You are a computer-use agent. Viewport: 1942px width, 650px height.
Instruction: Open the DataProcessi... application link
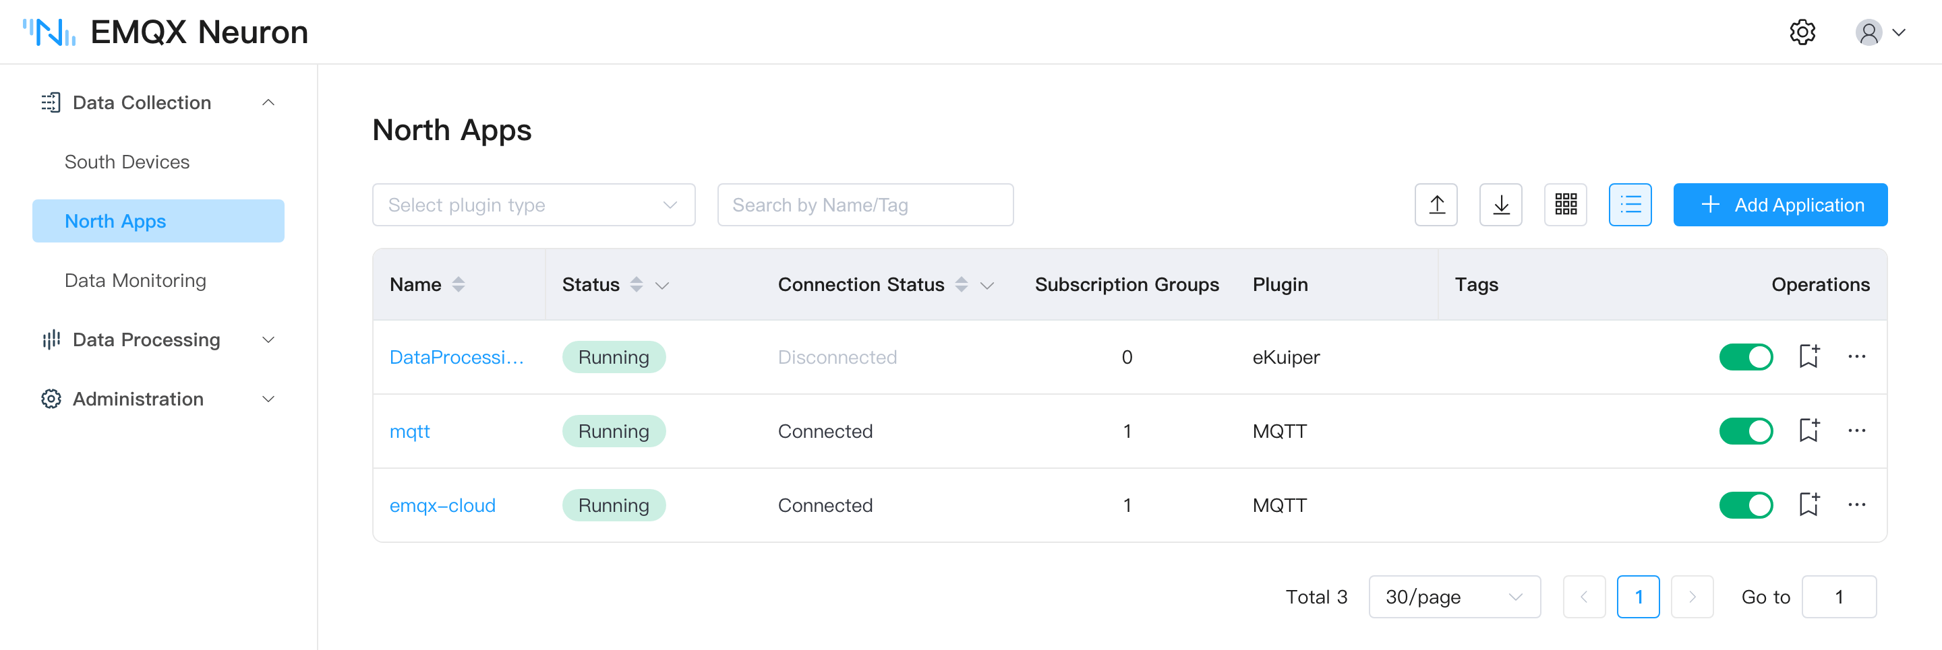pos(456,357)
